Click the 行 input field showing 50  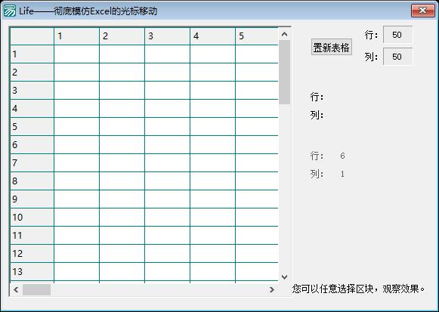(397, 35)
